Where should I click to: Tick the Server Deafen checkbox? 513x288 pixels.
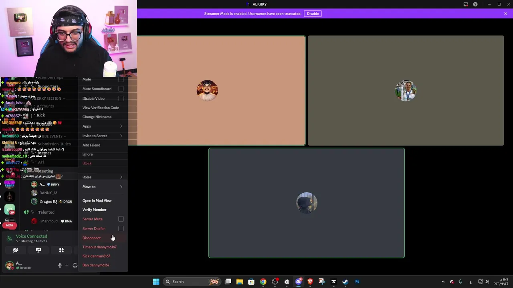(x=121, y=228)
